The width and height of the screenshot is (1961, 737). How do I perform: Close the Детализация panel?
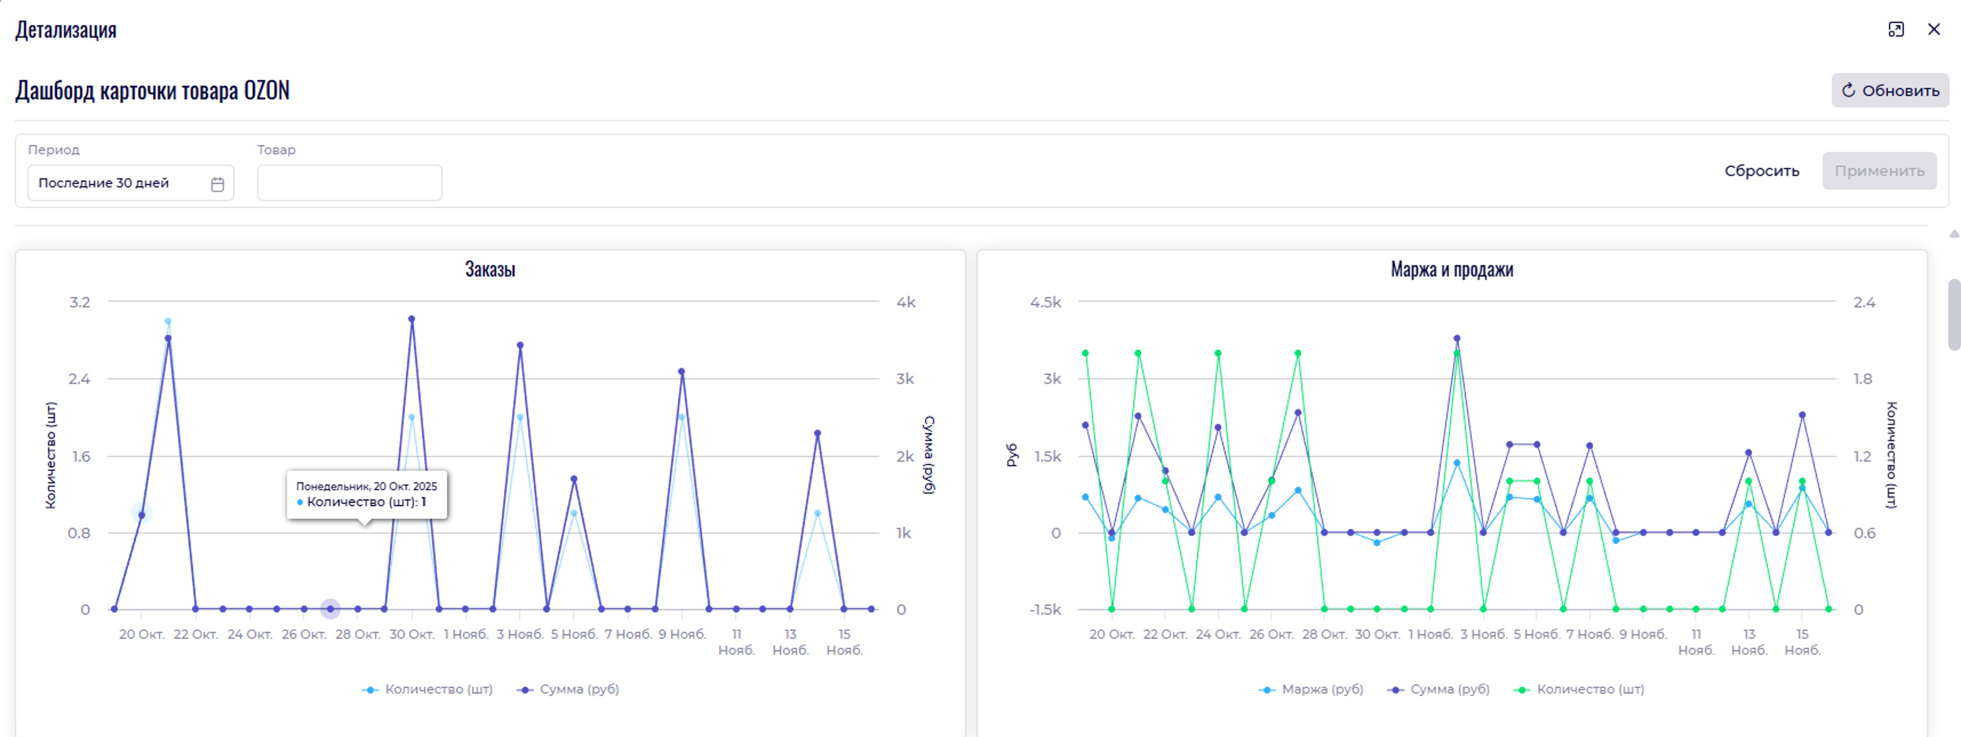[x=1934, y=30]
